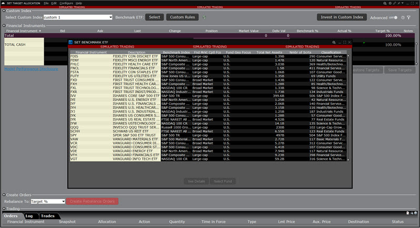Viewport: 420px width, 228px height.
Task: Open the Edit menu
Action: coord(54,3)
